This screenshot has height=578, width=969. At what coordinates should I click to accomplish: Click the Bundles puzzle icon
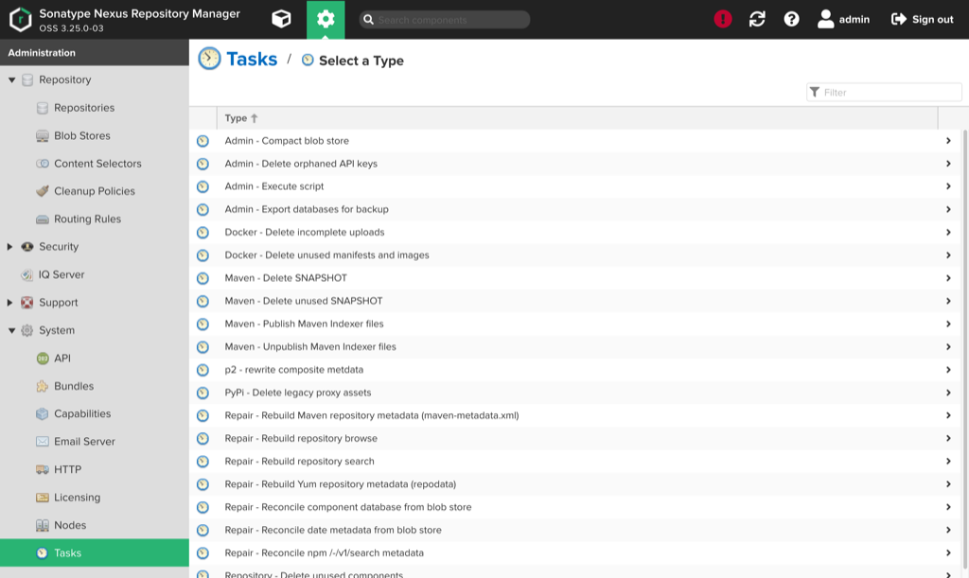click(x=42, y=386)
